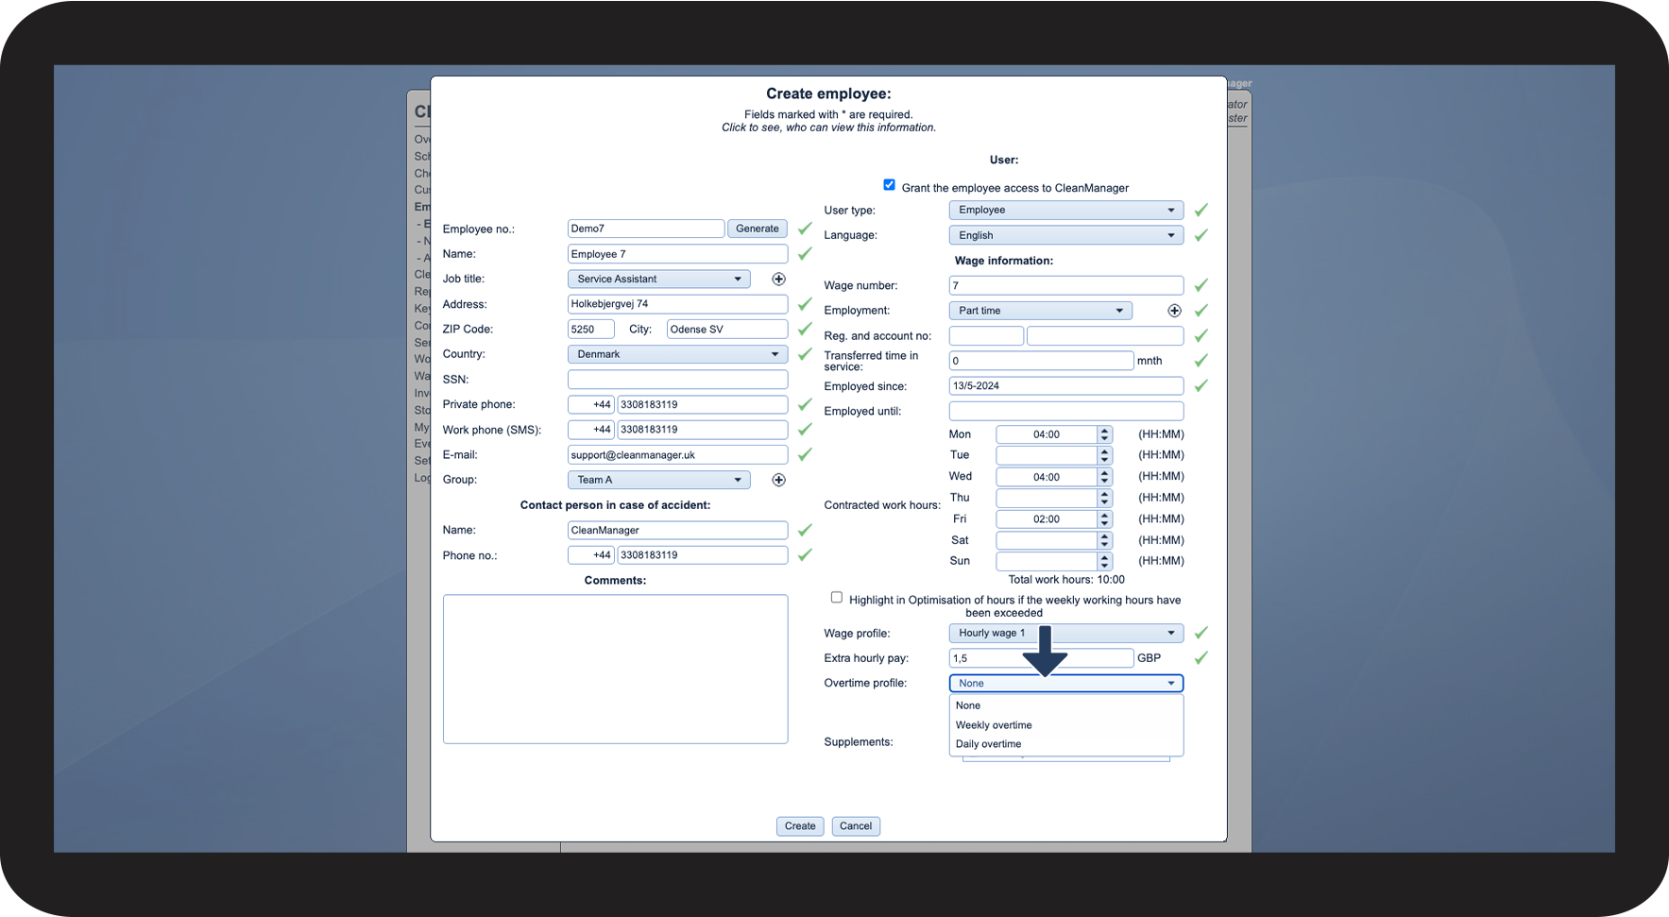Click the Private phone number field

coord(703,404)
